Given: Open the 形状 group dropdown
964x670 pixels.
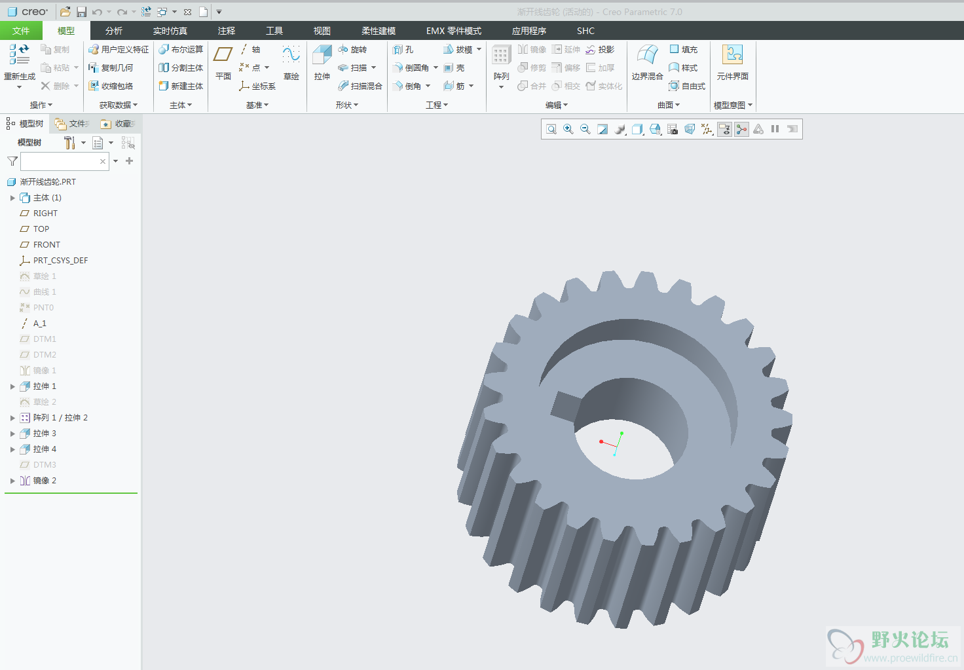Looking at the screenshot, I should [x=347, y=105].
